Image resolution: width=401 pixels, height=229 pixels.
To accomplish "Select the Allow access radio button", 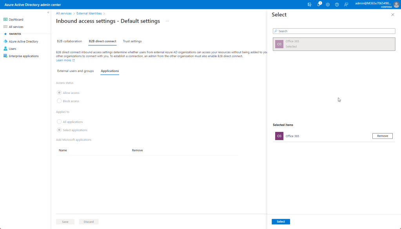I will click(x=59, y=93).
